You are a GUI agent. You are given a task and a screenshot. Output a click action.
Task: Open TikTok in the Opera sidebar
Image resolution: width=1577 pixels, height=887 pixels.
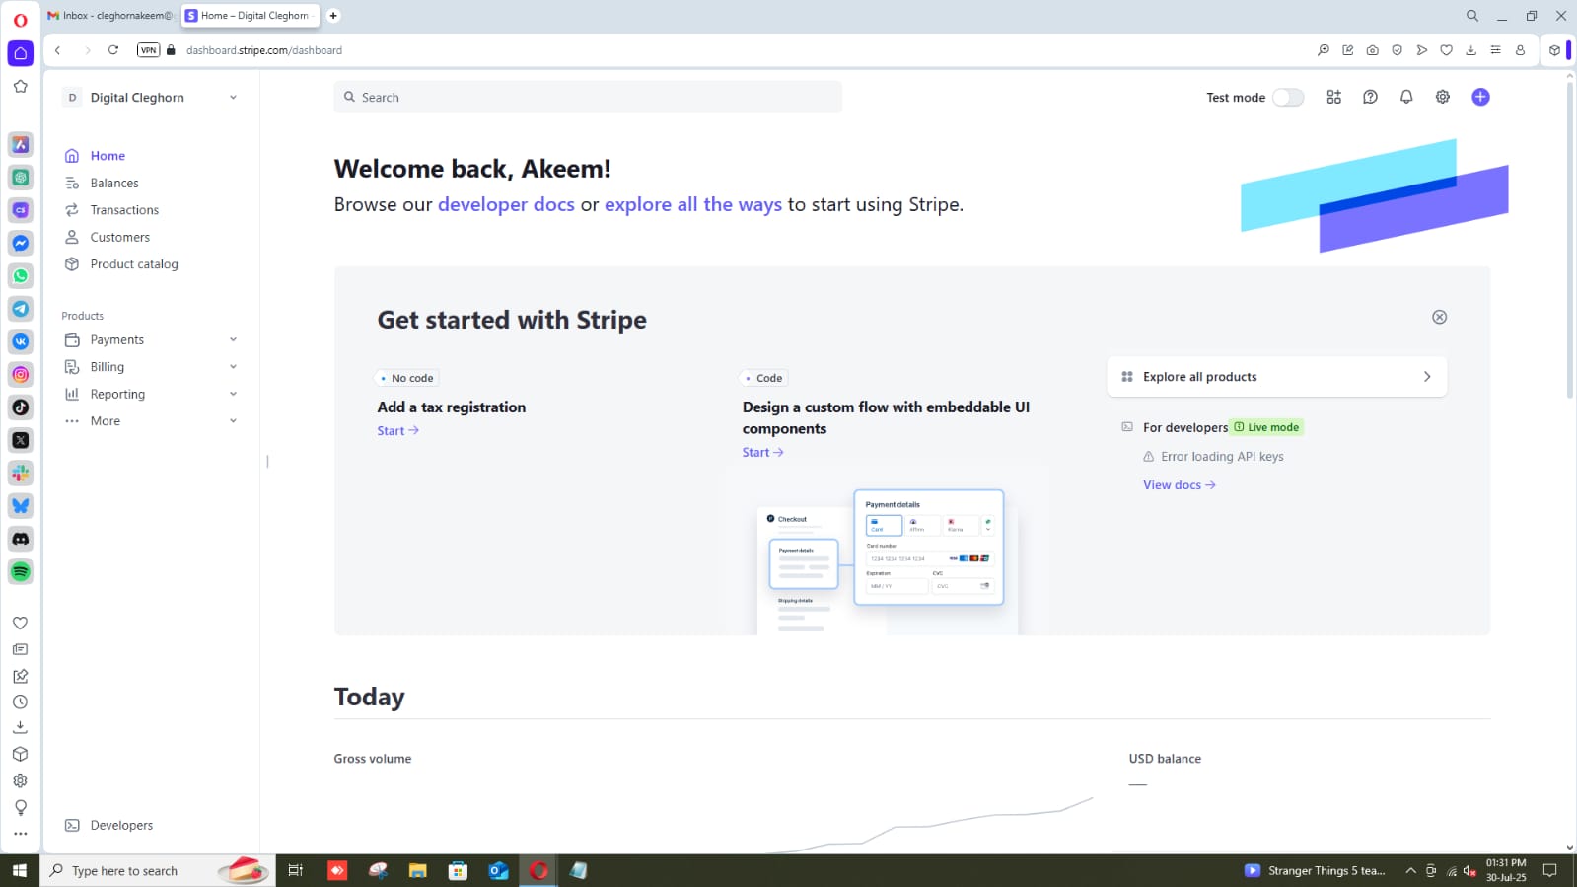coord(20,407)
